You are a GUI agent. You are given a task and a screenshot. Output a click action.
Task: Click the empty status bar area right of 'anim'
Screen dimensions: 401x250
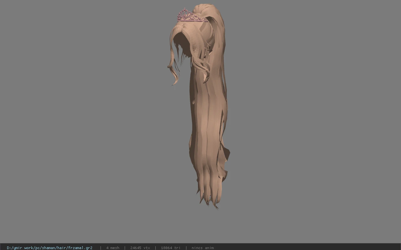307,247
